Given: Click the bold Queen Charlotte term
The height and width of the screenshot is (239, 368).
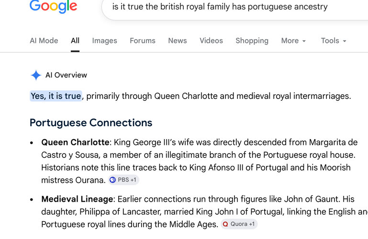Looking at the screenshot, I should pyautogui.click(x=75, y=142).
